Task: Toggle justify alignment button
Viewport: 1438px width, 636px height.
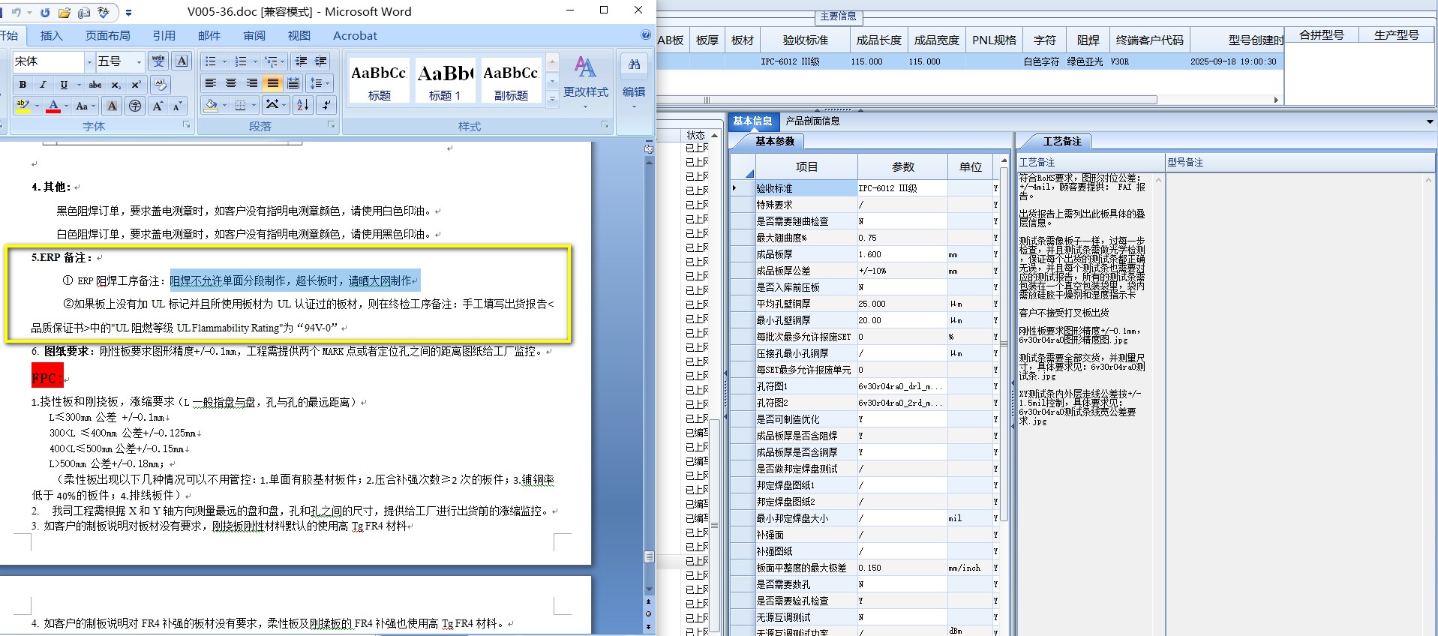Action: [x=272, y=83]
